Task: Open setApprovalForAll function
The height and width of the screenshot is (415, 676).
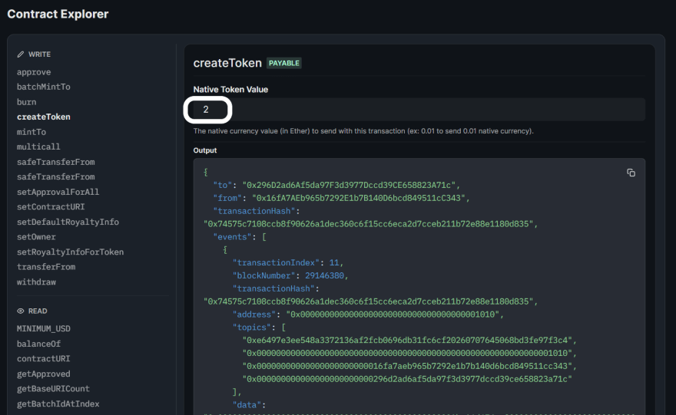Action: pos(58,192)
